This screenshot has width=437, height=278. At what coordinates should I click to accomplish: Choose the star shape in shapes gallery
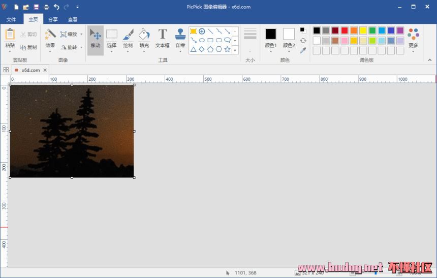coord(227,49)
